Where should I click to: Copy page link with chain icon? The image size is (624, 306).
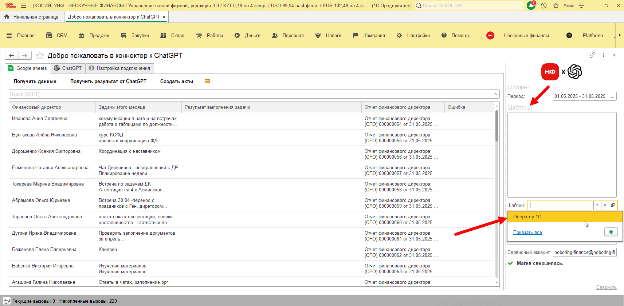coord(592,55)
